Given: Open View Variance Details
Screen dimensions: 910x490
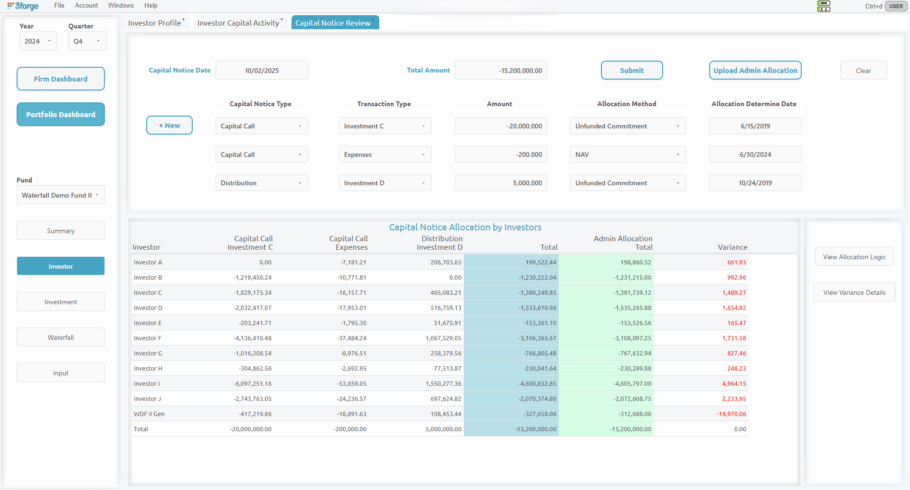Looking at the screenshot, I should click(854, 292).
